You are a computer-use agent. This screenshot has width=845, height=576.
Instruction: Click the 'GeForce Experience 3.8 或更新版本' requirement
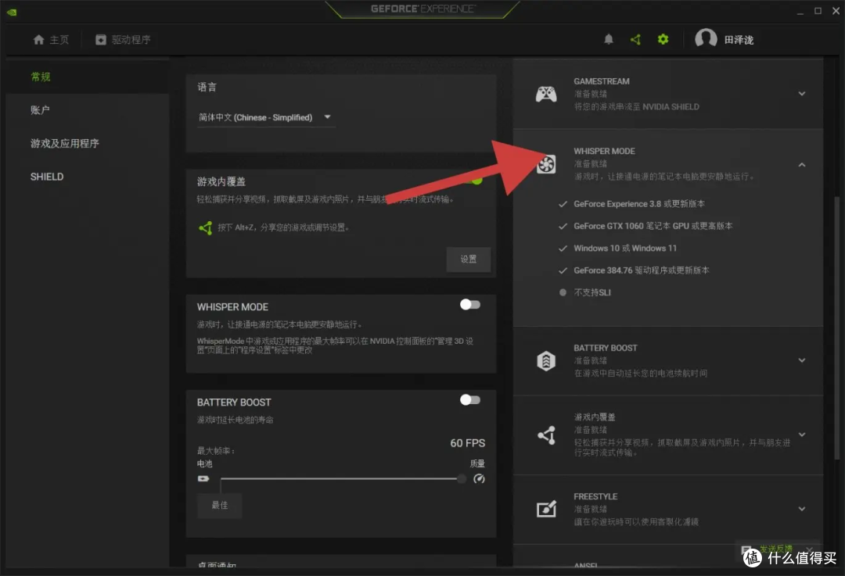tap(639, 204)
